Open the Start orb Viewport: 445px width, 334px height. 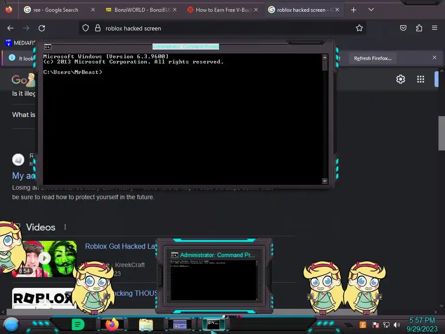click(11, 324)
